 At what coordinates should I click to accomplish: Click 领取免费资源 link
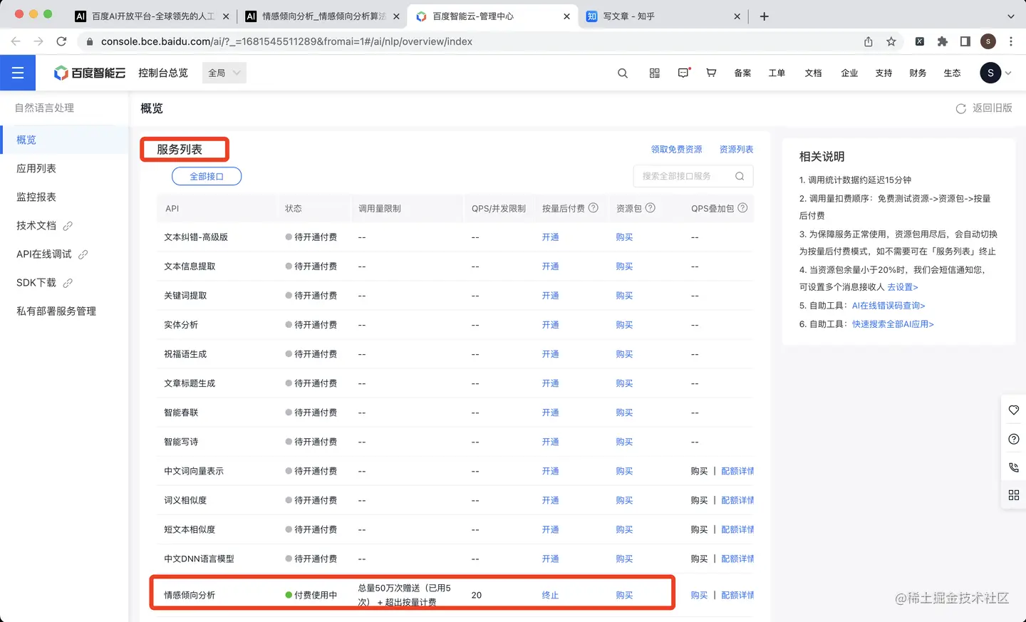point(676,149)
